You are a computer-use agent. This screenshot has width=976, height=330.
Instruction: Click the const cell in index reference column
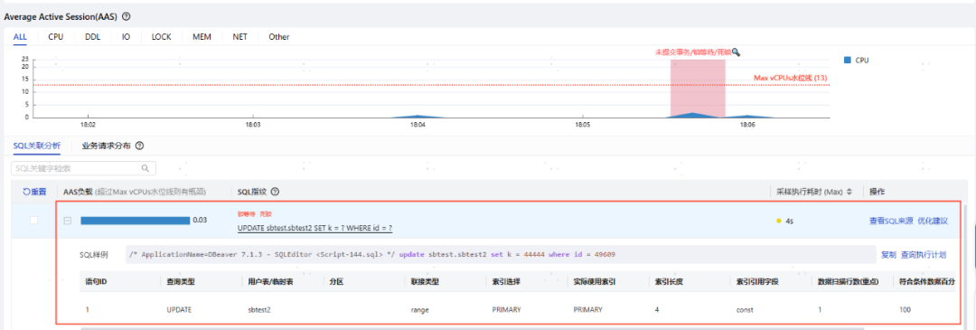coord(746,309)
